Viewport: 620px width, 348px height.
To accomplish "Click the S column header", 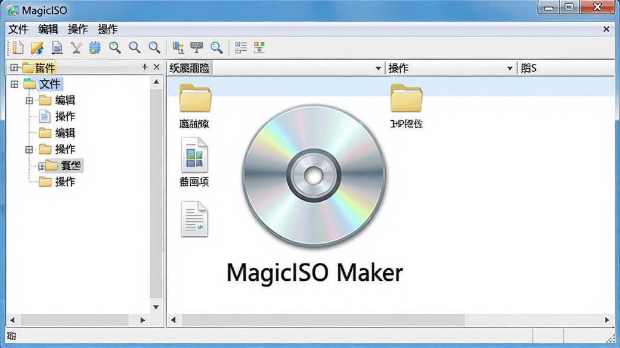I will (566, 68).
